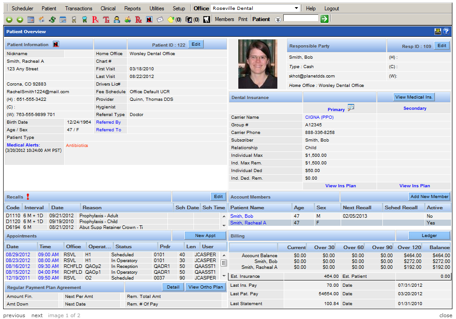Open the calendar scheduler icon

(31, 19)
